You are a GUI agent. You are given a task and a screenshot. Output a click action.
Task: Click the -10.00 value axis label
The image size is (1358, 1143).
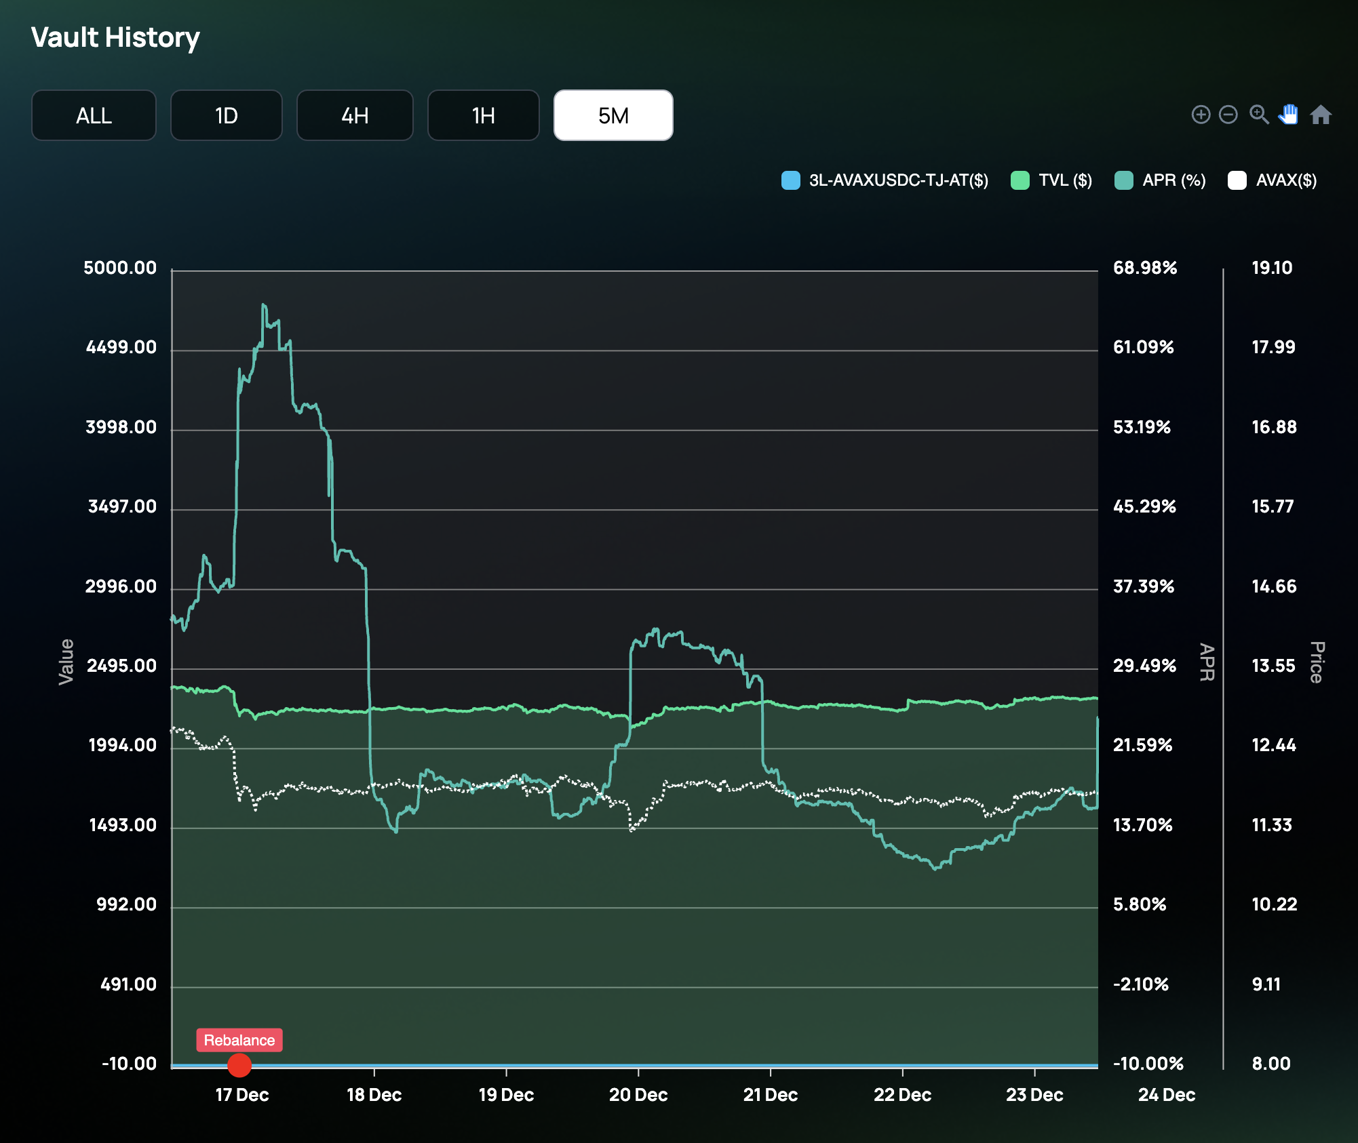click(129, 1064)
